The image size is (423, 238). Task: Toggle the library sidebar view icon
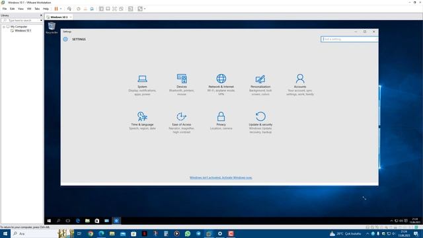click(x=101, y=9)
